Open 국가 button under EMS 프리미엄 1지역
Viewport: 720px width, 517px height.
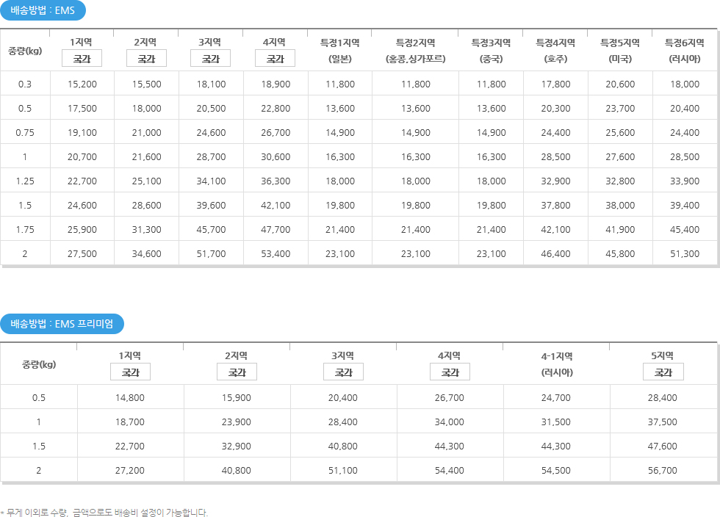click(131, 372)
